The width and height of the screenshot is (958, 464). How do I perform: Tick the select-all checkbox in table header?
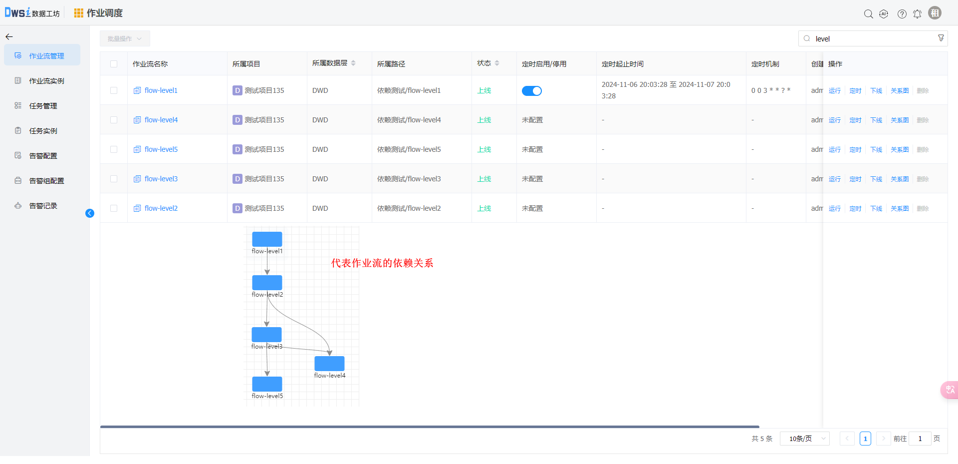(x=114, y=64)
